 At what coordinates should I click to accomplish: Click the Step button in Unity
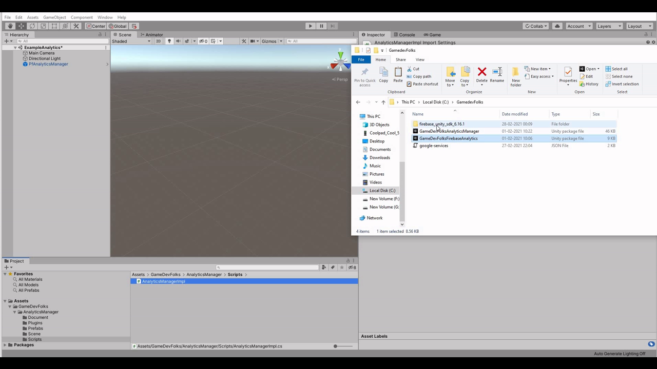click(333, 26)
